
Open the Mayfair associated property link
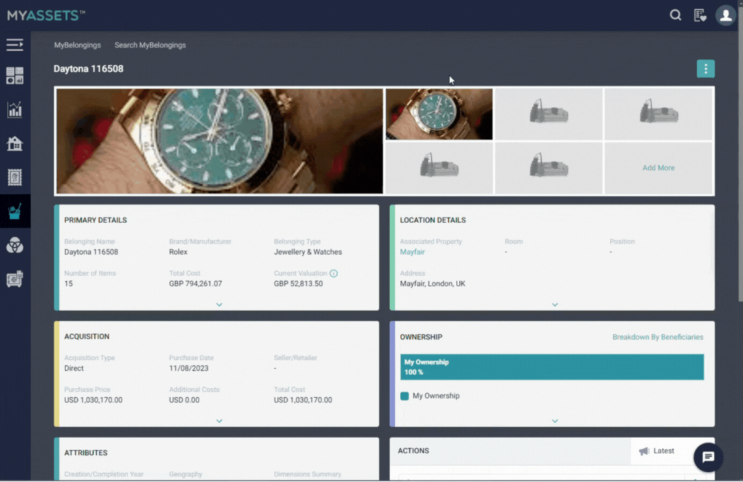[x=413, y=252]
